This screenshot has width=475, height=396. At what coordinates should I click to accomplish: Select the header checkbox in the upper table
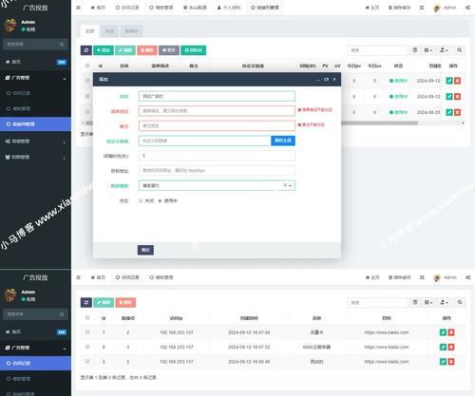pyautogui.click(x=87, y=66)
